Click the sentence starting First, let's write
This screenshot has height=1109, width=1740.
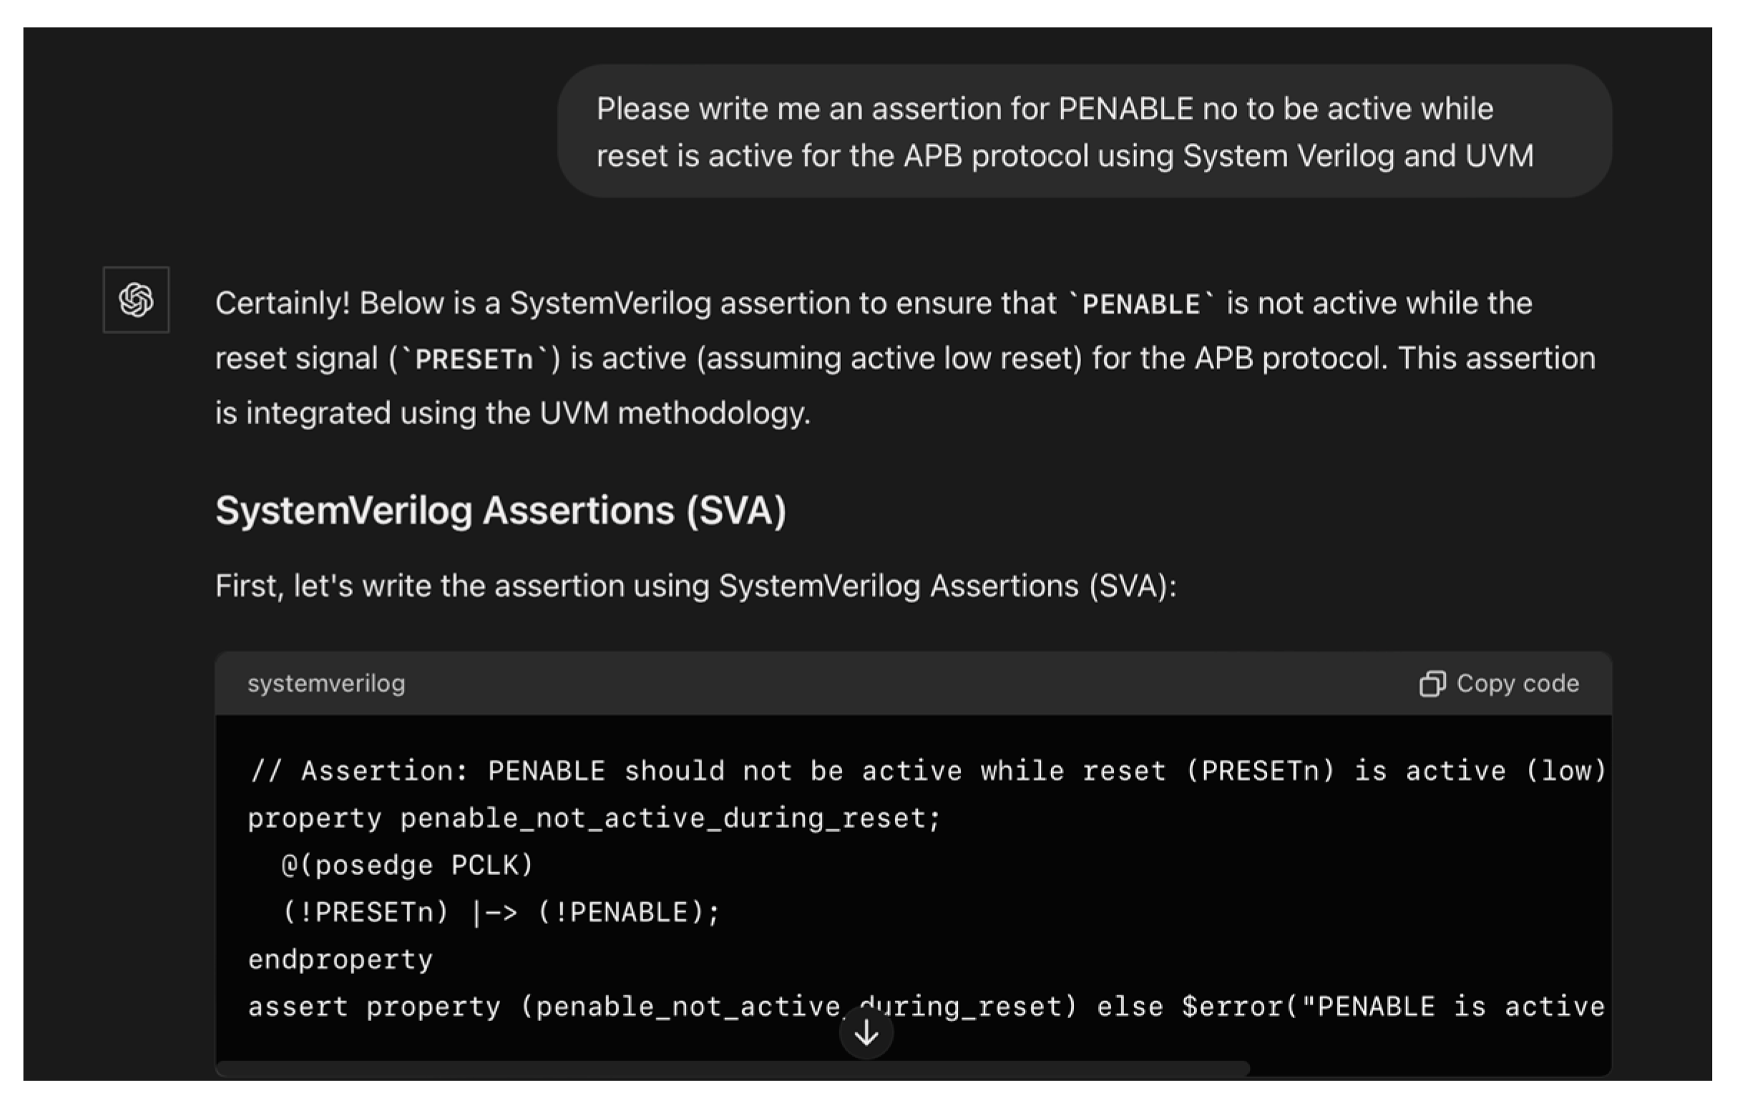tap(696, 586)
